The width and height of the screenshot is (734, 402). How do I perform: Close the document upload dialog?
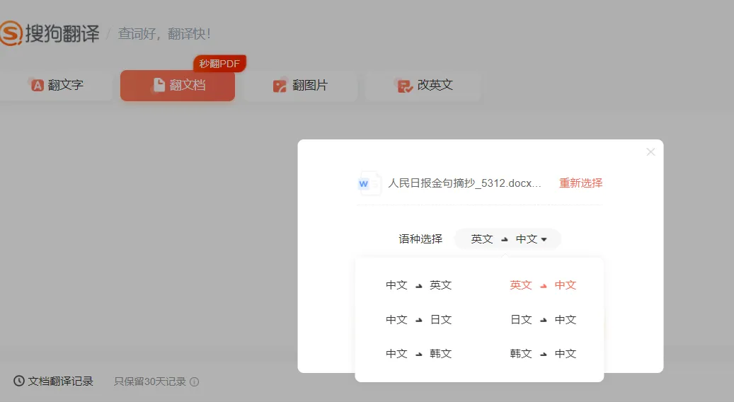[650, 152]
